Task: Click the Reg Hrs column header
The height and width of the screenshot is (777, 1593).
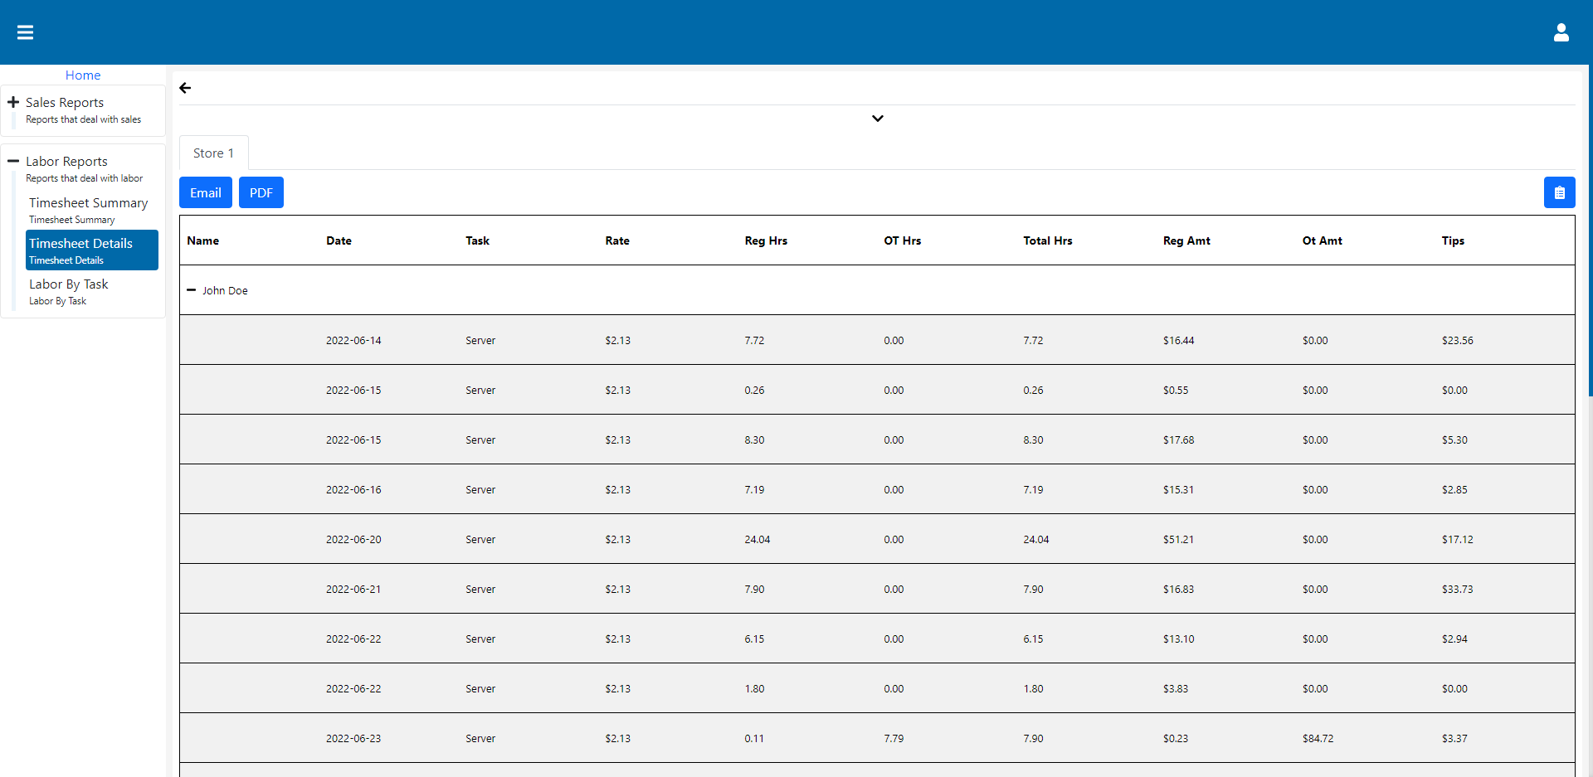Action: [x=766, y=240]
